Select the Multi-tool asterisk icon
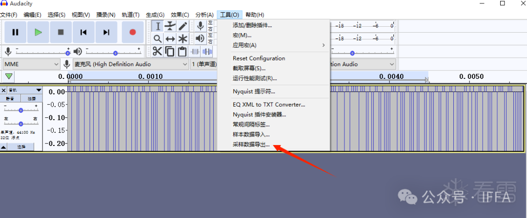Image resolution: width=527 pixels, height=218 pixels. tap(183, 38)
